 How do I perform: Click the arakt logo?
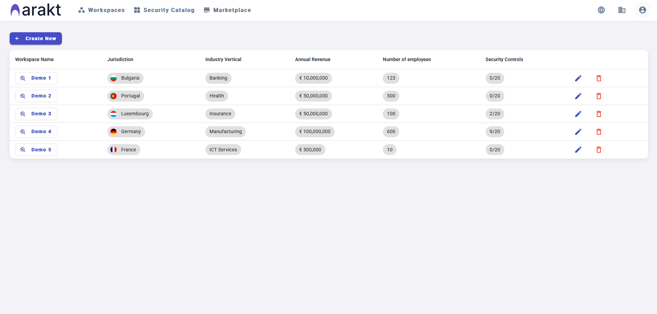[x=35, y=10]
